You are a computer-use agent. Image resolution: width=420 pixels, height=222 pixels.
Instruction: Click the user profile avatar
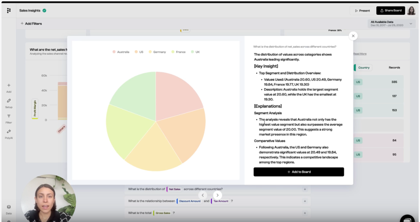pos(411,10)
